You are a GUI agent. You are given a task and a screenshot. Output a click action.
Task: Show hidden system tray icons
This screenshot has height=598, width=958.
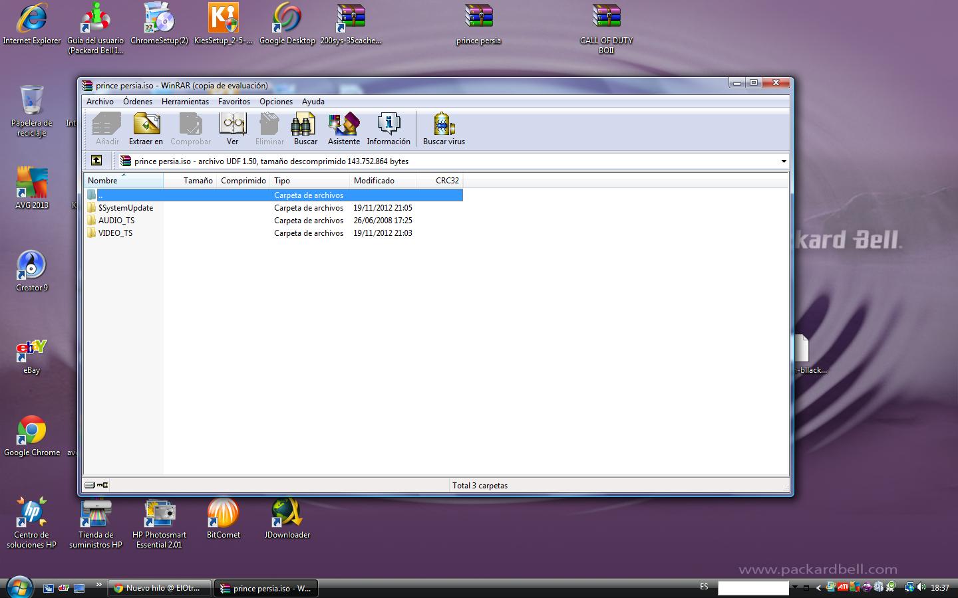pos(818,587)
